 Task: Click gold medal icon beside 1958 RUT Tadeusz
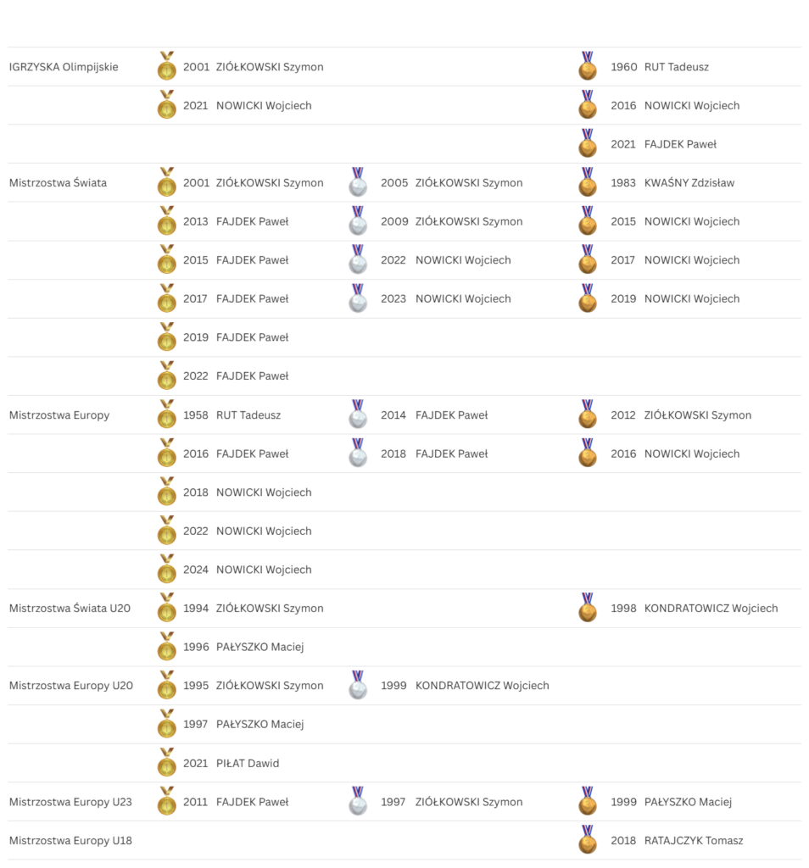[167, 415]
